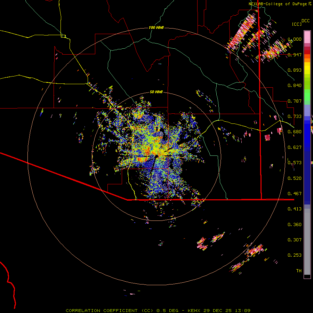Click the 0.573 scale value
Screen dimensions: 313x313
[295, 163]
